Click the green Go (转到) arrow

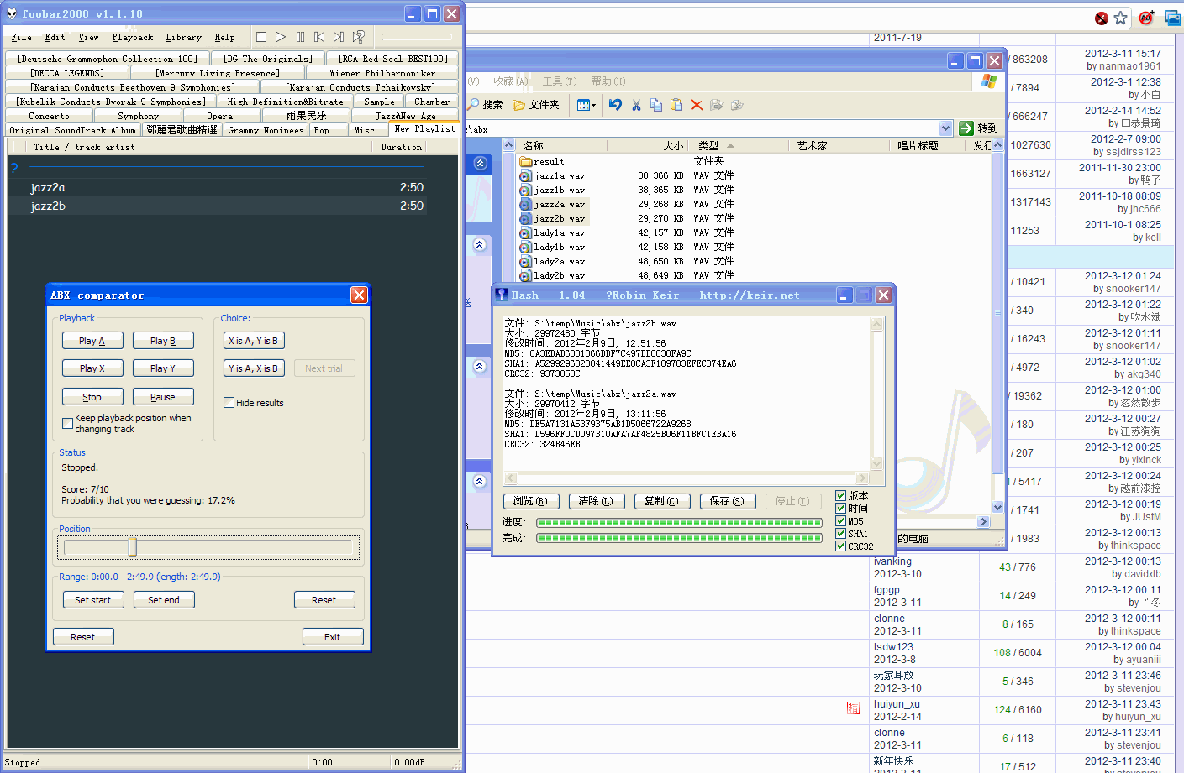coord(966,128)
